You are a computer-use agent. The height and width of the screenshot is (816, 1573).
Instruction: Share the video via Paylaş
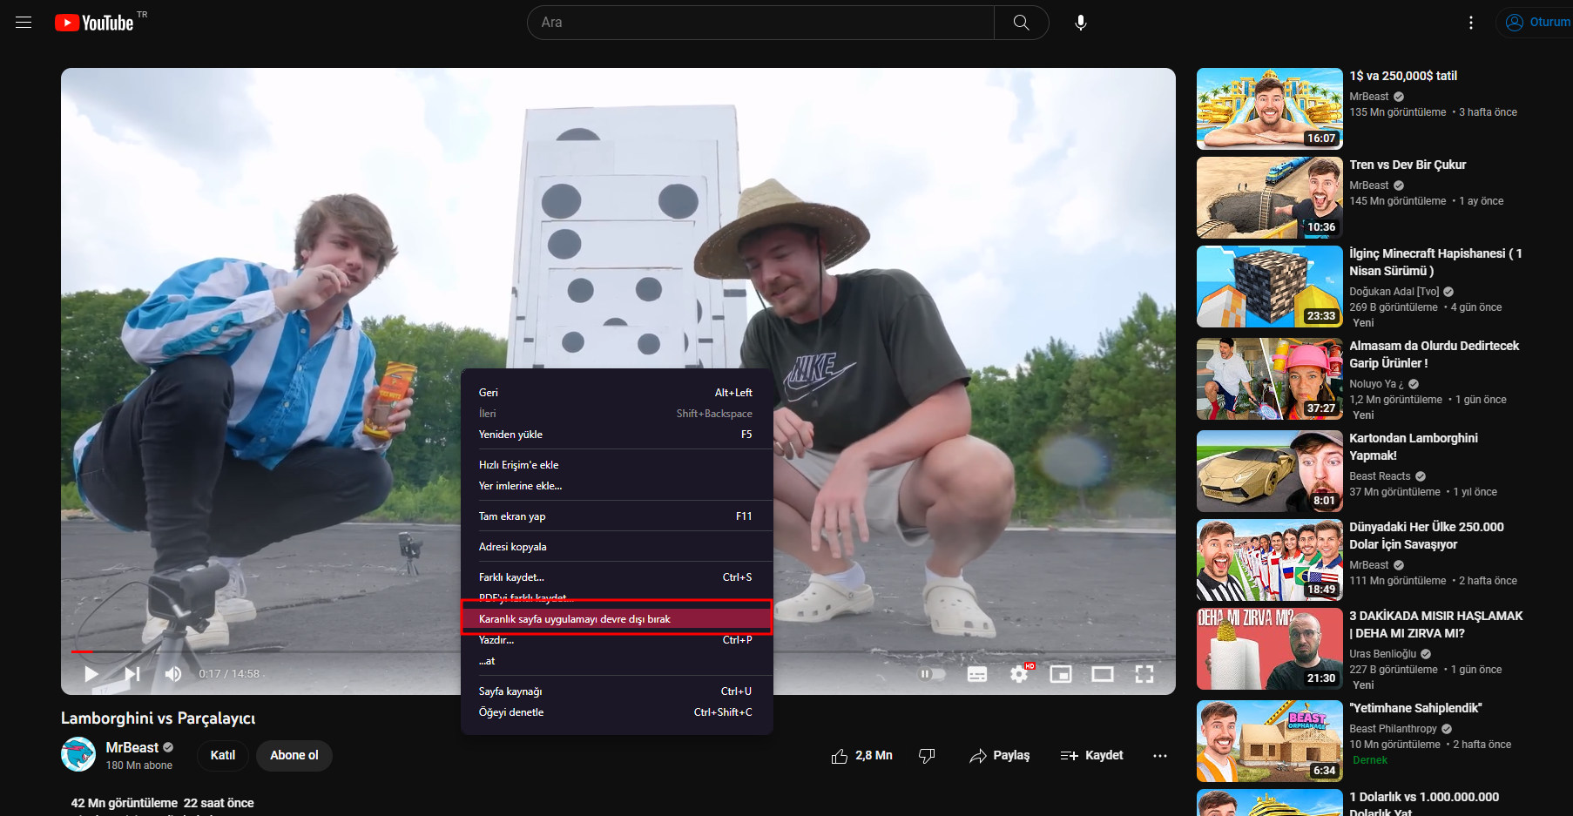click(x=999, y=756)
